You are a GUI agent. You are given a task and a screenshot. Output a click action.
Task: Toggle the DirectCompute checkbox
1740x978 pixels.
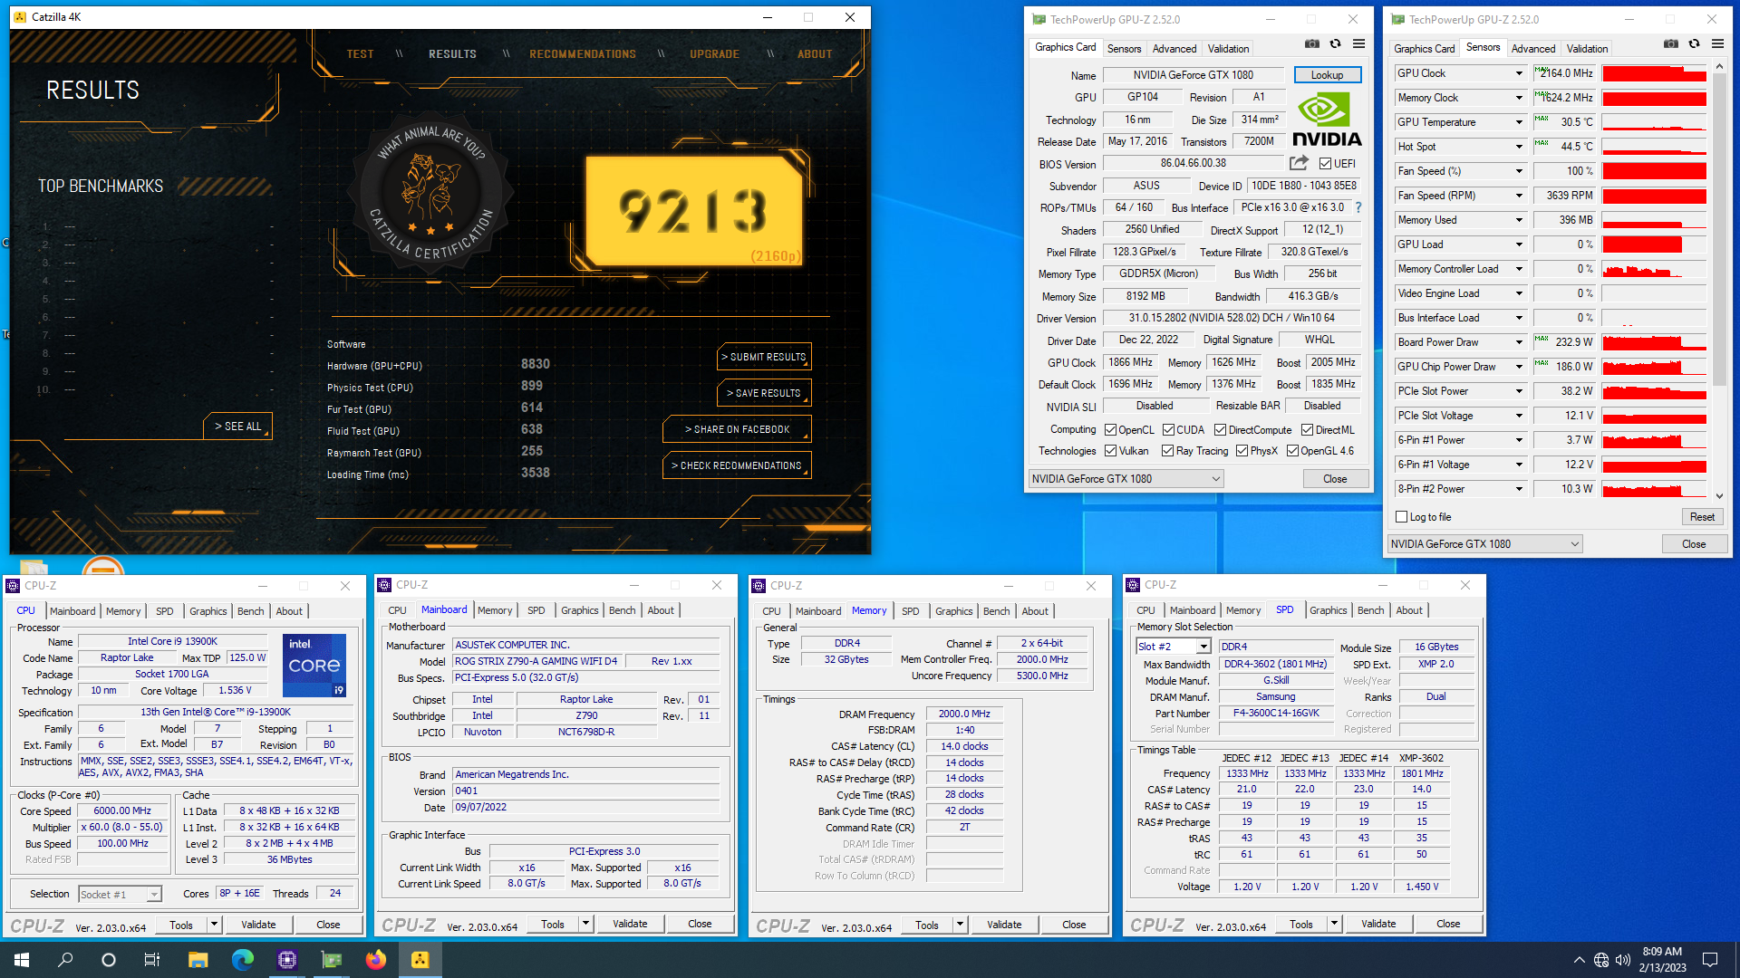[x=1220, y=430]
